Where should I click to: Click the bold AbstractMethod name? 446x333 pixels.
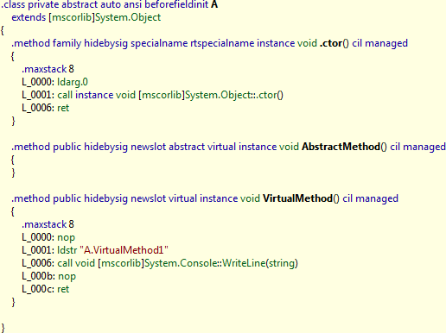341,147
